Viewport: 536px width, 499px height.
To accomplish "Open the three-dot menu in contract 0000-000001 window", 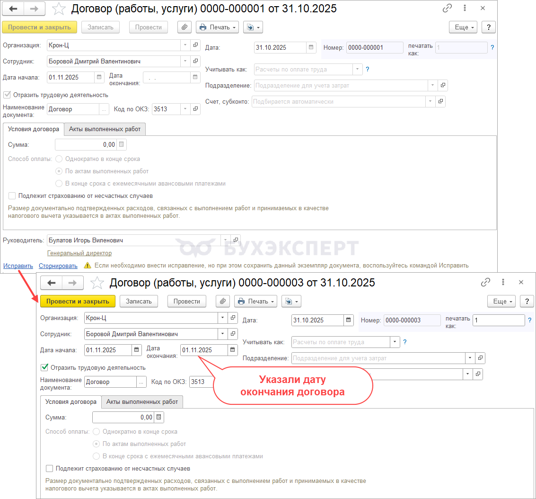I will (x=465, y=8).
